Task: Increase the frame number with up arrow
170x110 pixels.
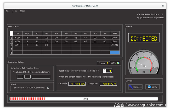Action: point(105,70)
